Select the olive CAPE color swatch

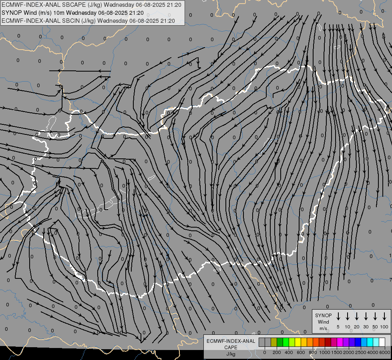(x=274, y=342)
